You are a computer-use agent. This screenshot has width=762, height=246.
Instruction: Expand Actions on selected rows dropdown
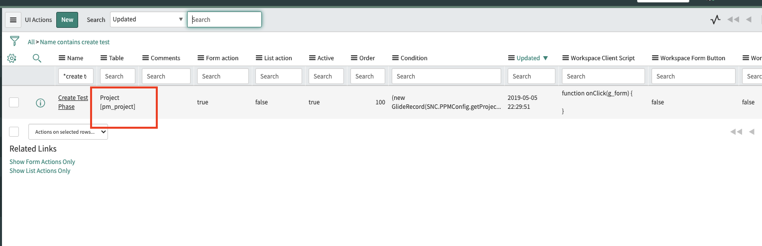coord(68,132)
